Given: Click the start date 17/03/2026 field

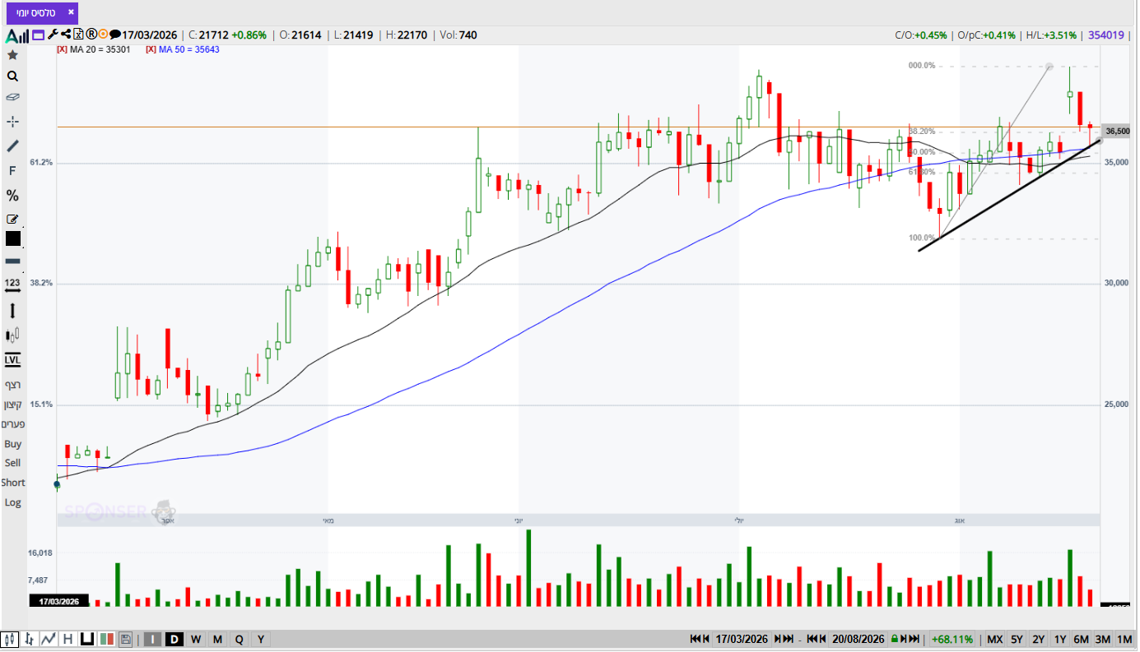Looking at the screenshot, I should tap(741, 639).
